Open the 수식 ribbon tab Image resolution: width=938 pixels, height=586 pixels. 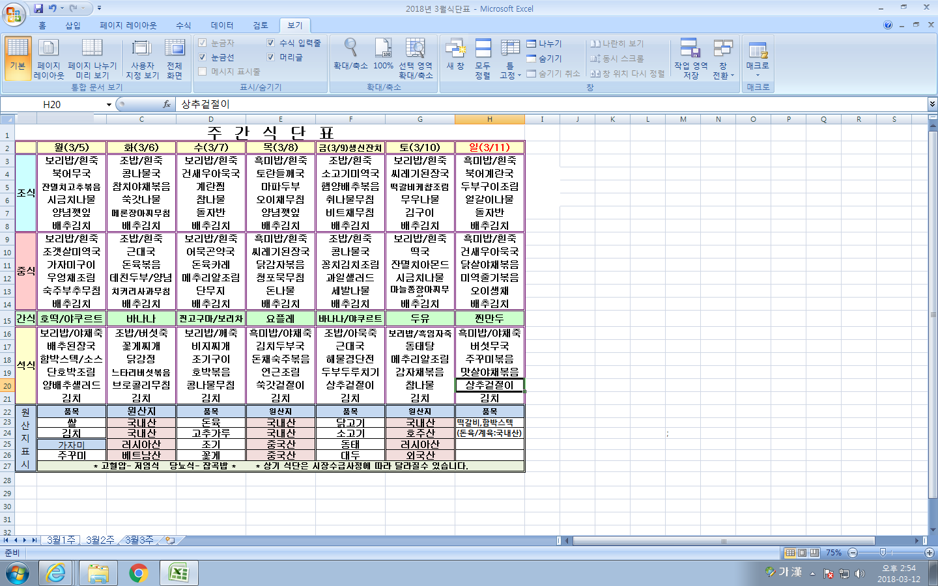tap(184, 25)
